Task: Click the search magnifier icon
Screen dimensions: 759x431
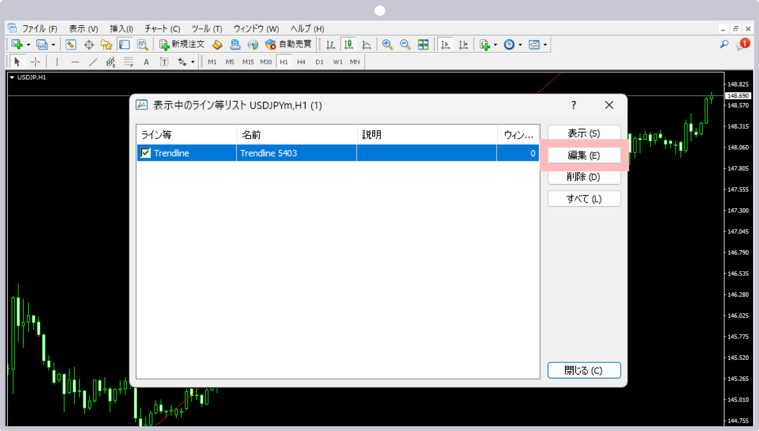Action: pyautogui.click(x=724, y=44)
